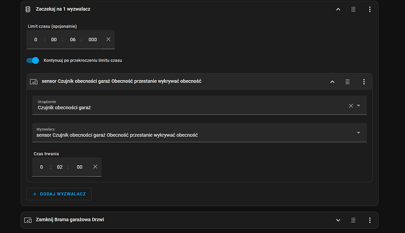Click the drag handle of sensor trigger card
Screen dimensions: 405x233
pos(347,82)
